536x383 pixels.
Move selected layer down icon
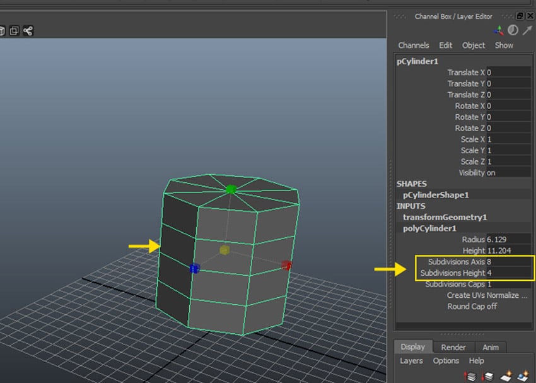pyautogui.click(x=486, y=377)
